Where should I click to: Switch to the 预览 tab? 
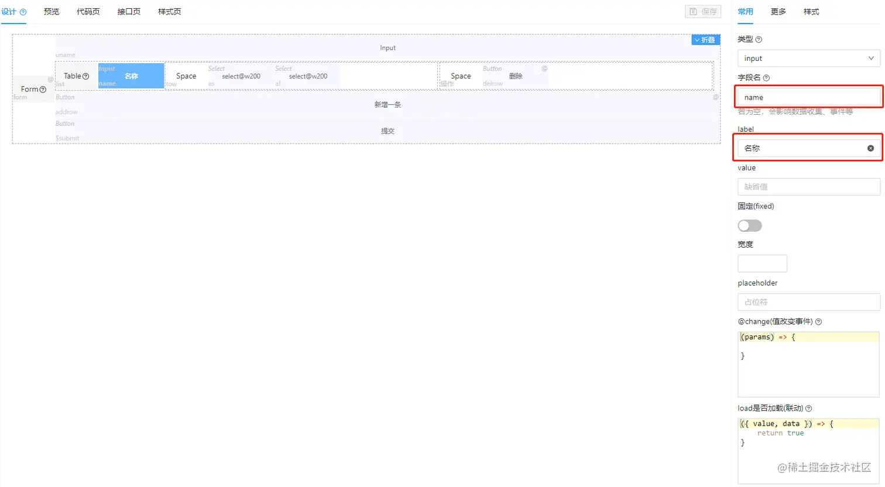coord(51,11)
